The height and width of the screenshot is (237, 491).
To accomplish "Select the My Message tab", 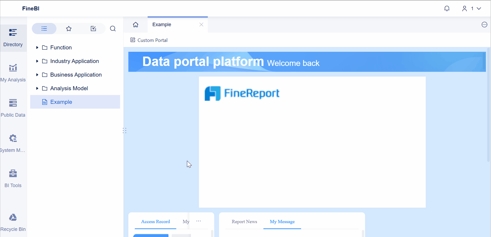I will point(282,222).
